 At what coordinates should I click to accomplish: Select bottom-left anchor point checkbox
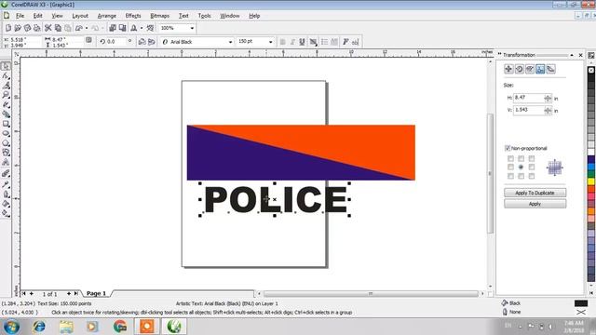click(x=510, y=176)
